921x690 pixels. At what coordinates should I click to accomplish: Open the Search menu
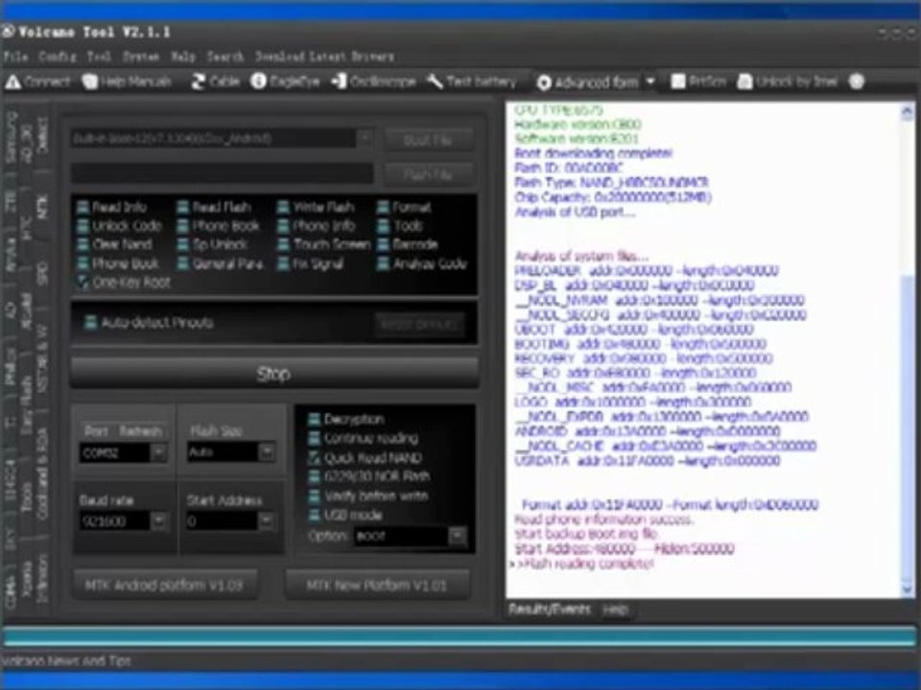224,57
